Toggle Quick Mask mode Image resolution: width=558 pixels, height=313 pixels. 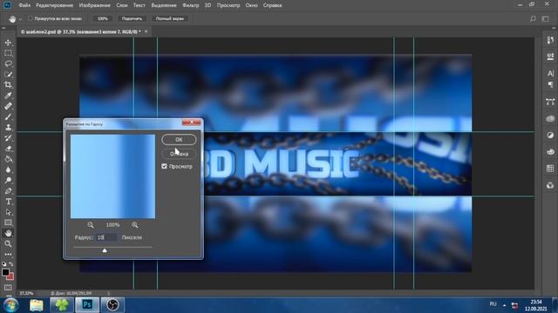(8, 288)
